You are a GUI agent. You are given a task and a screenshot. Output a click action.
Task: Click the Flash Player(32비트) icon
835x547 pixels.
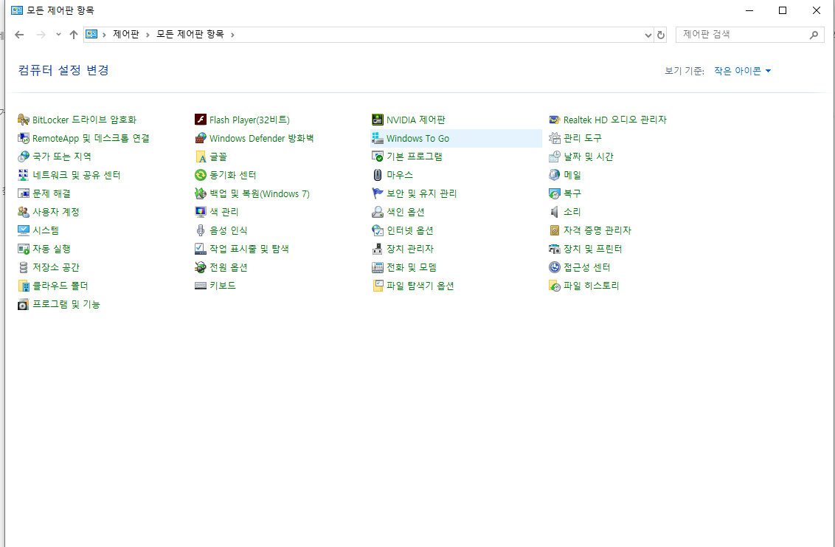point(200,120)
